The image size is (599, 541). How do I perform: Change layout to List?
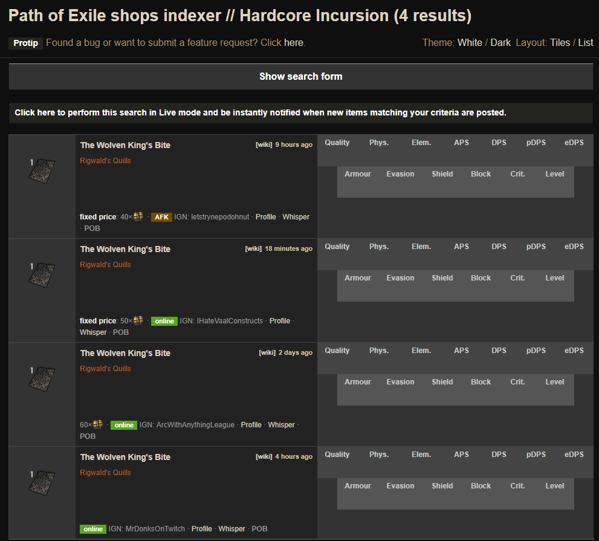click(586, 42)
